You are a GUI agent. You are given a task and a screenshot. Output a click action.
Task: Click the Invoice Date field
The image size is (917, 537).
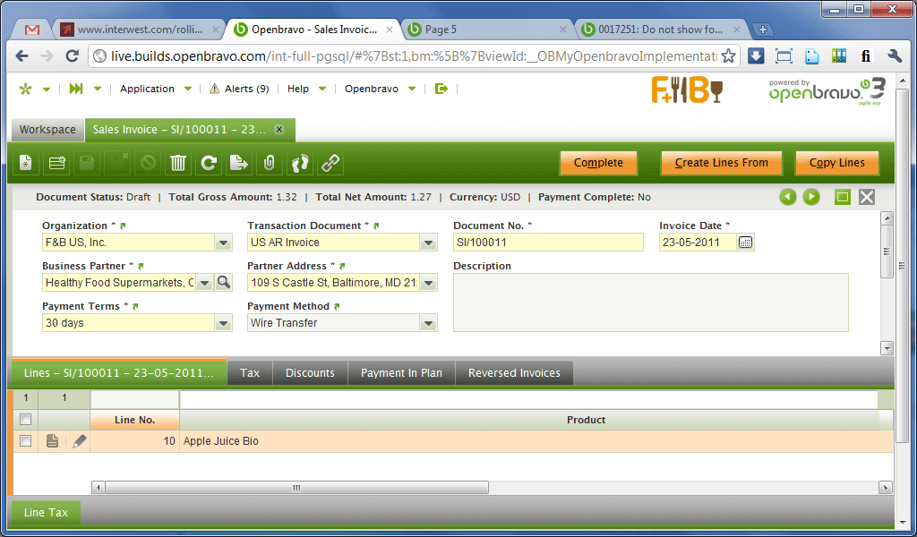tap(697, 243)
